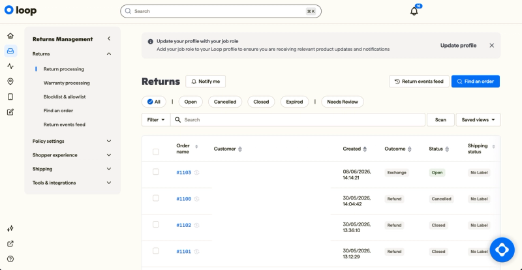Viewport: 522px width, 270px height.
Task: Open the edit note sidebar icon
Action: pyautogui.click(x=10, y=112)
